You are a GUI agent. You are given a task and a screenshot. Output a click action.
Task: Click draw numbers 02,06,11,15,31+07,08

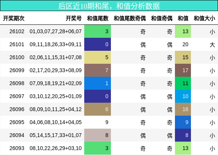click(56, 57)
